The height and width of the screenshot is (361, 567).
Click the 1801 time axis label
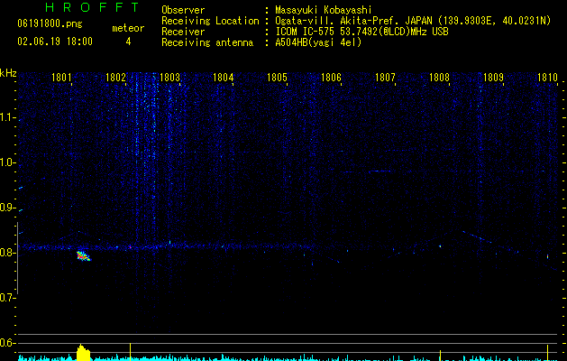point(61,78)
